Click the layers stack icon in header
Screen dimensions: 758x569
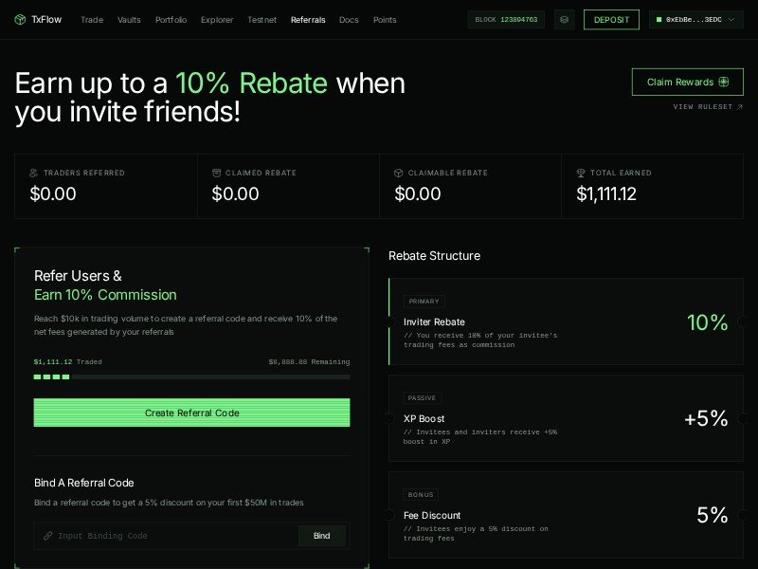click(564, 20)
